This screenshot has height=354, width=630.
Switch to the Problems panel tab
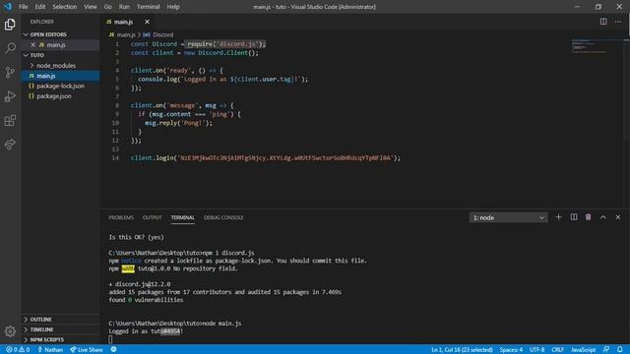(x=121, y=217)
